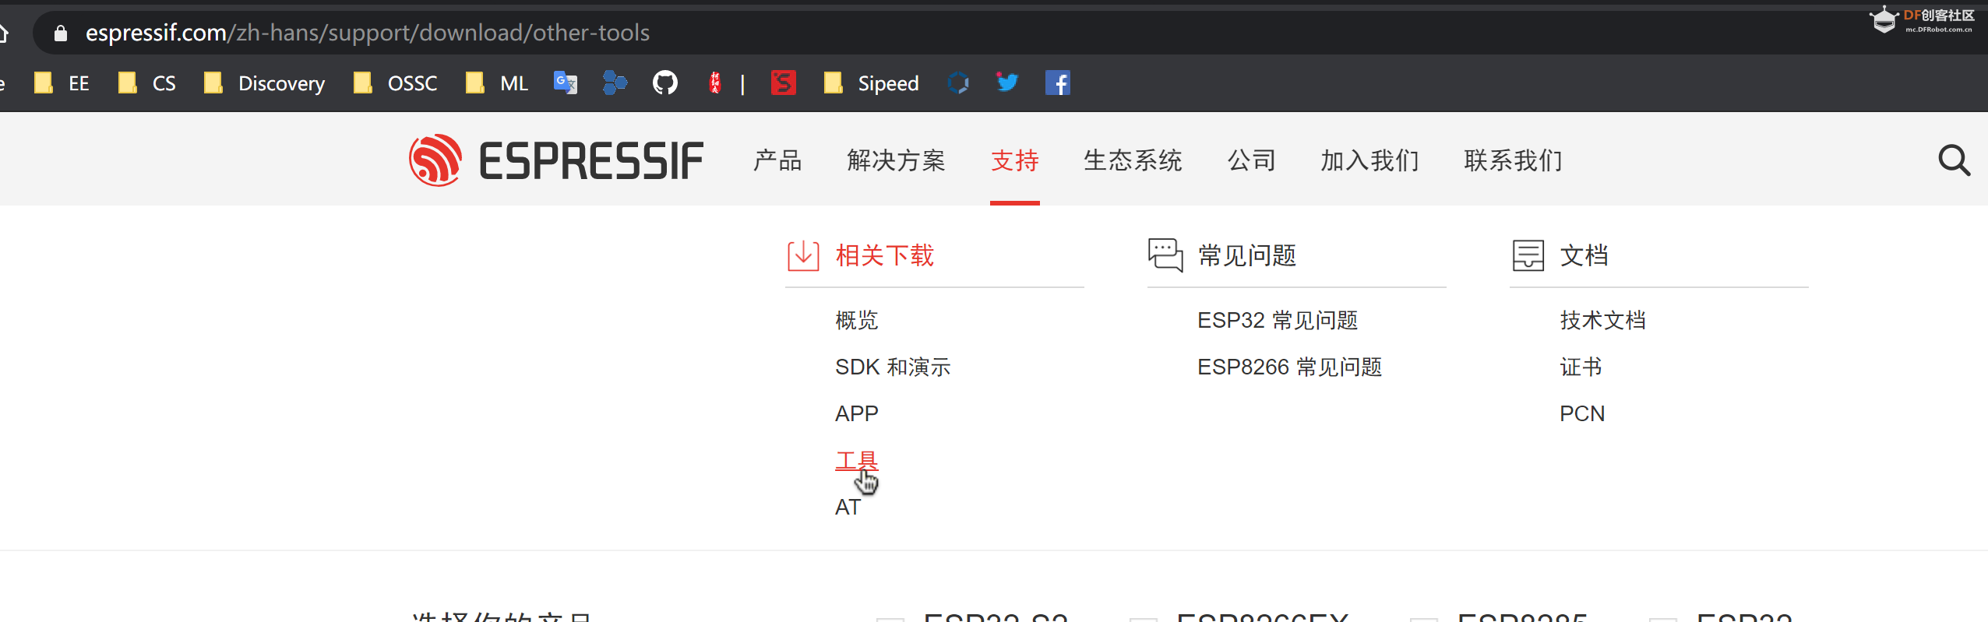Image resolution: width=1988 pixels, height=622 pixels.
Task: Open the 解决方案 navigation menu
Action: (x=896, y=160)
